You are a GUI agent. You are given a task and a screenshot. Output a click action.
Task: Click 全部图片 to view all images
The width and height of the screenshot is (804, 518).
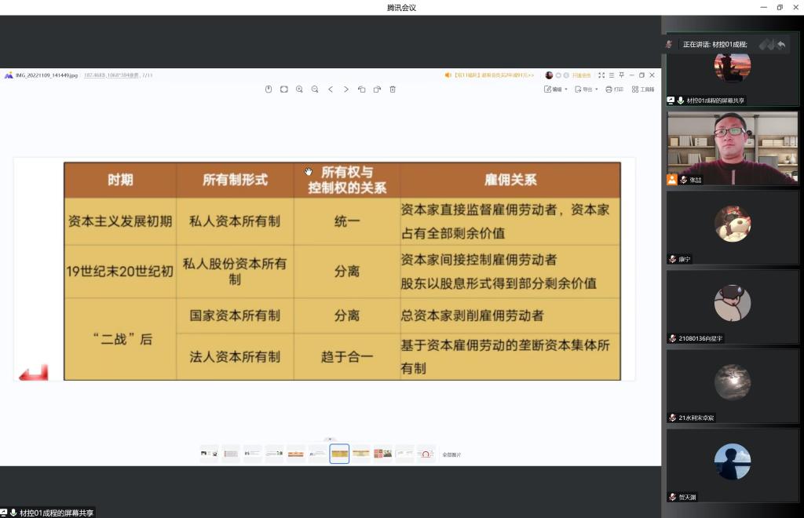[x=451, y=454]
